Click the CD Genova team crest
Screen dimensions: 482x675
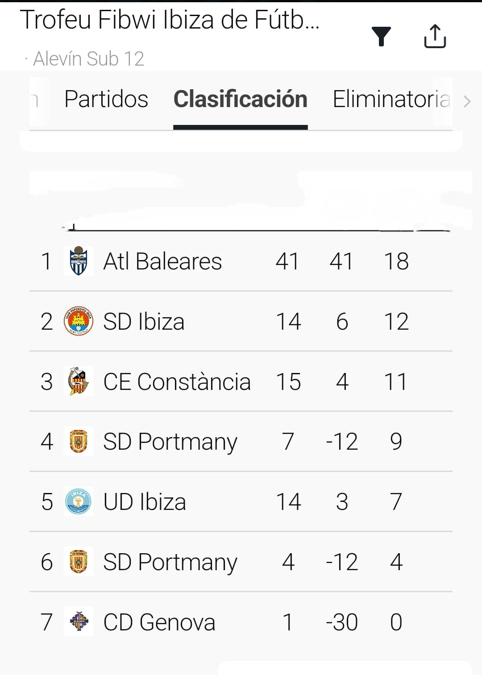79,621
